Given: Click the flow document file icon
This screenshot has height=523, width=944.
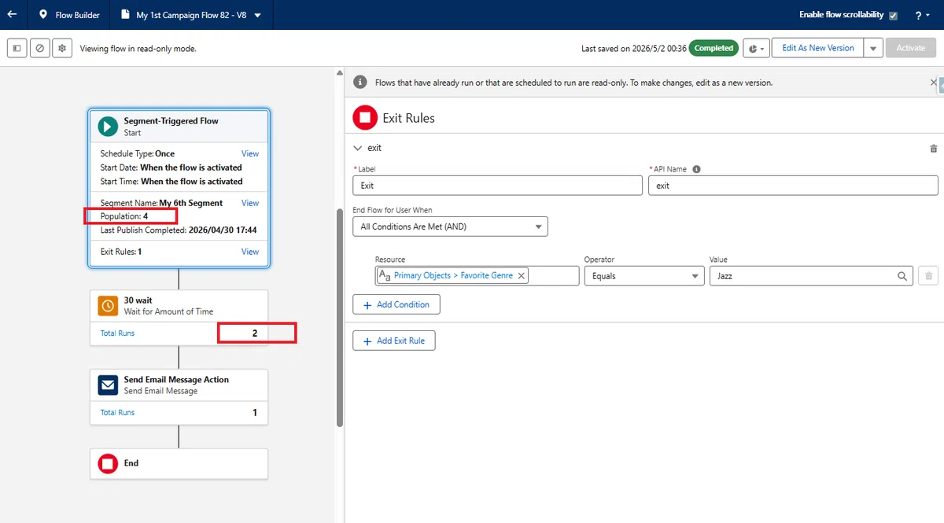Looking at the screenshot, I should pos(126,15).
